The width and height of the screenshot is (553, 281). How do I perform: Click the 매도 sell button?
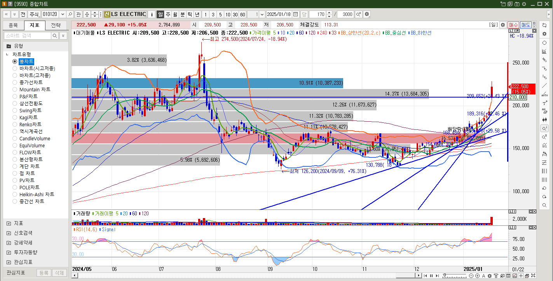pyautogui.click(x=526, y=24)
